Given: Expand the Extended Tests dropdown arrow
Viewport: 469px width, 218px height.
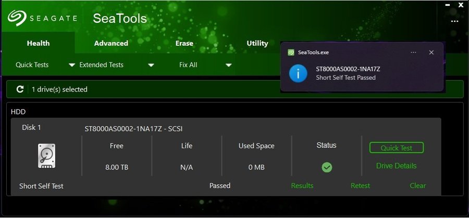Looking at the screenshot, I should pyautogui.click(x=151, y=65).
